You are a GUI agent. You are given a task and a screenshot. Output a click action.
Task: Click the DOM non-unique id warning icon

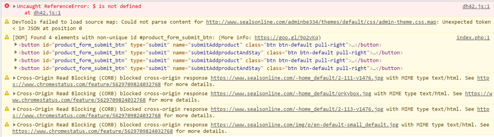point(7,37)
